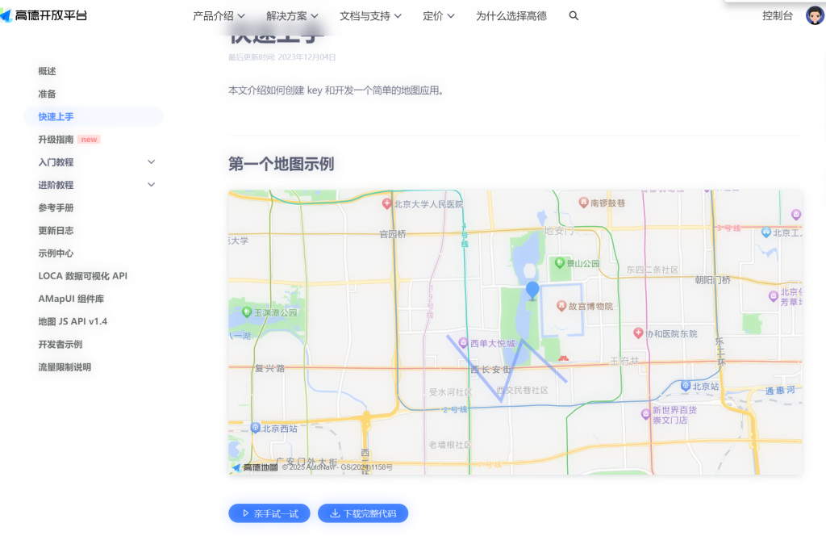Click the 故宫博物院 POI icon
The image size is (826, 540).
pyautogui.click(x=561, y=305)
